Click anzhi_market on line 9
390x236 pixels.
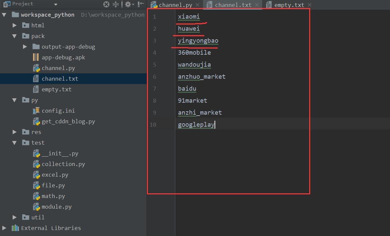[200, 113]
